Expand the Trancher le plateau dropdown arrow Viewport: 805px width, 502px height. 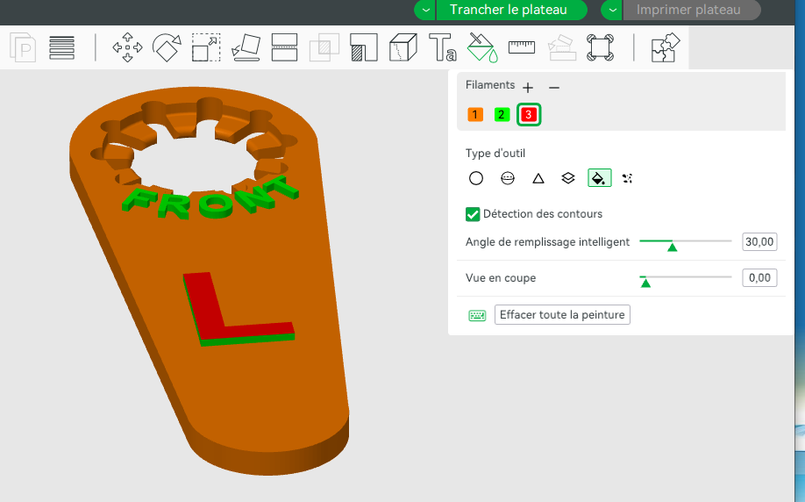[425, 10]
